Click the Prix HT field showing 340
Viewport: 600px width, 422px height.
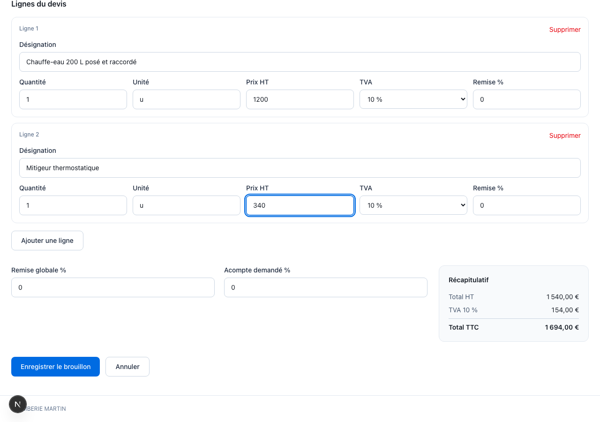click(x=300, y=205)
